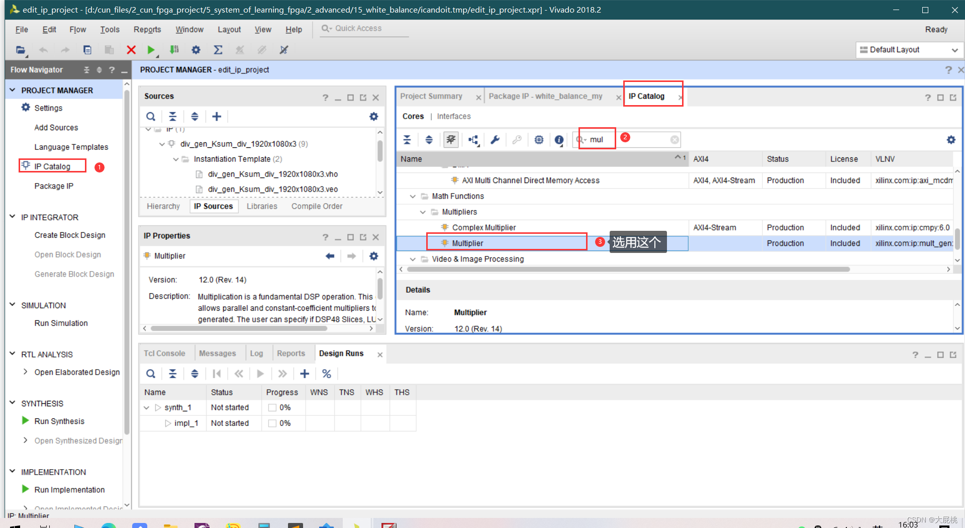Select Interfaces view in IP Catalog
965x528 pixels.
point(454,116)
